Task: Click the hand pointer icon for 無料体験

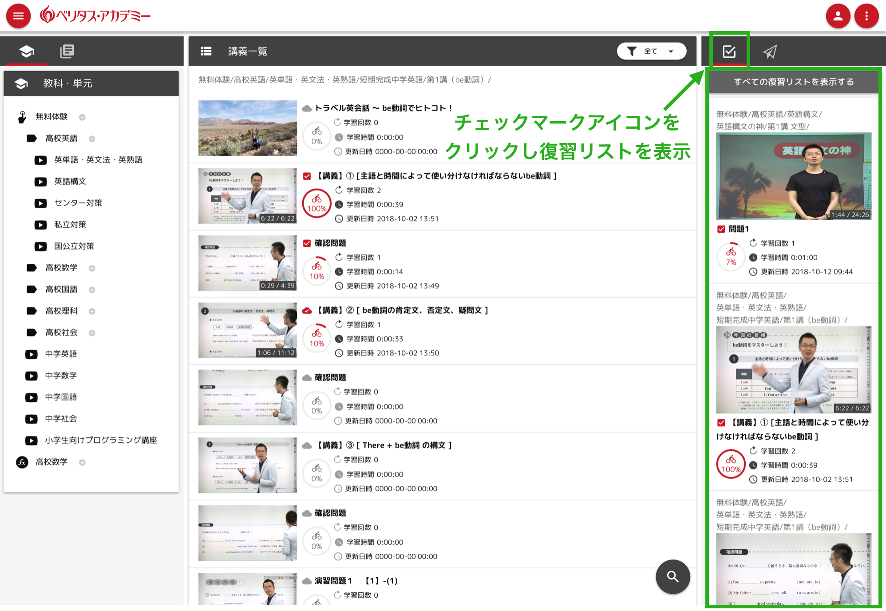Action: [x=22, y=117]
